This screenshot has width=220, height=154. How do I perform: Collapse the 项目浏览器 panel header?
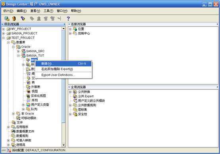click(2, 24)
